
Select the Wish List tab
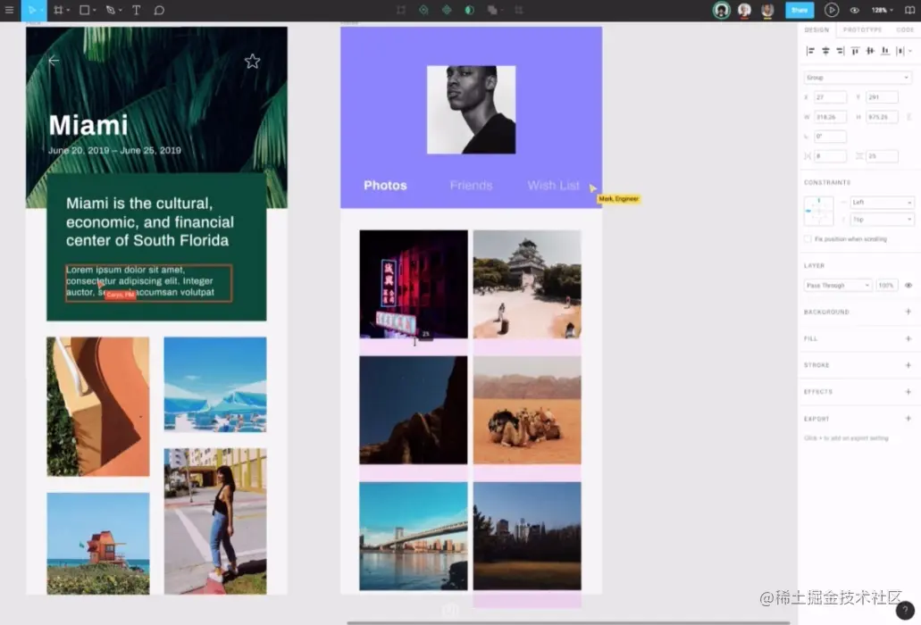pyautogui.click(x=553, y=186)
